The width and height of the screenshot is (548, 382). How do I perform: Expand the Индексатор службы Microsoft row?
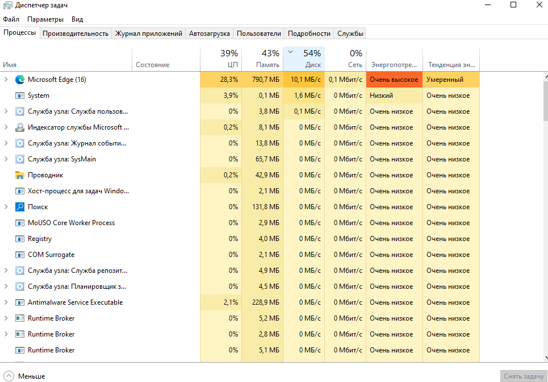[6, 127]
